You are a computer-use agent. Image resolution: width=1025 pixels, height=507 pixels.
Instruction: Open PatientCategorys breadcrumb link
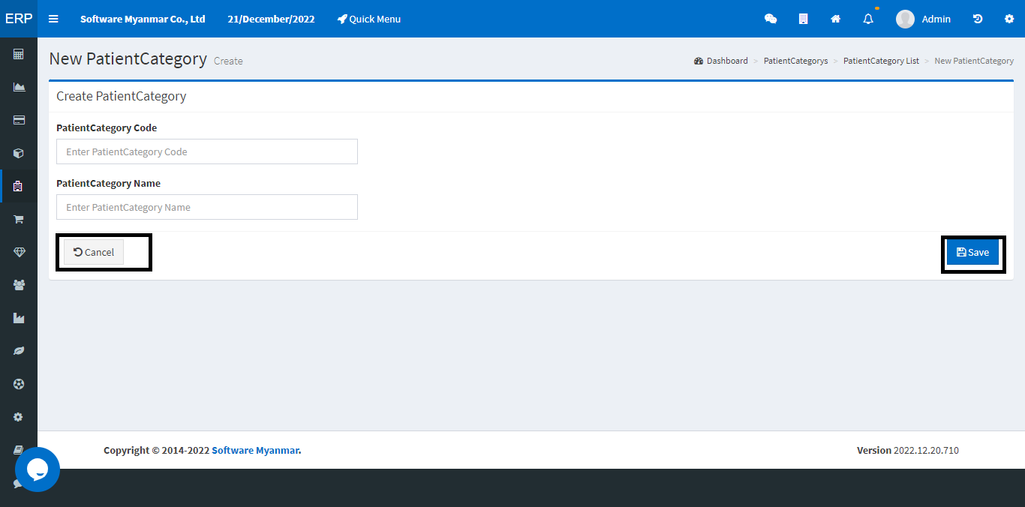tap(795, 61)
